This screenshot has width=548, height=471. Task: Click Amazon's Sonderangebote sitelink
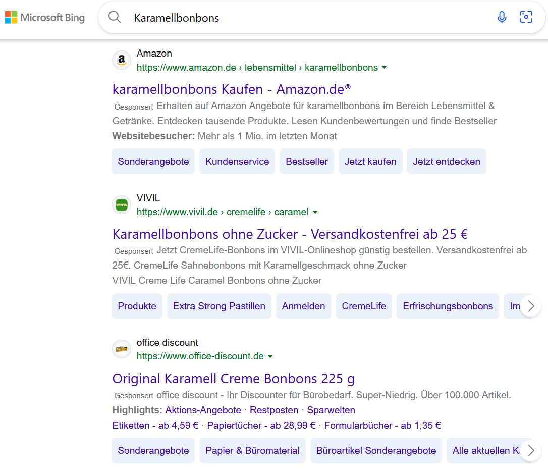[153, 161]
